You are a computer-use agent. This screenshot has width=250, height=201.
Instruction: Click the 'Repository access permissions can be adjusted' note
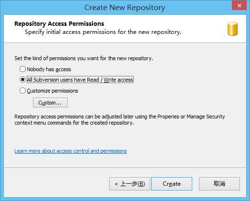(x=120, y=120)
